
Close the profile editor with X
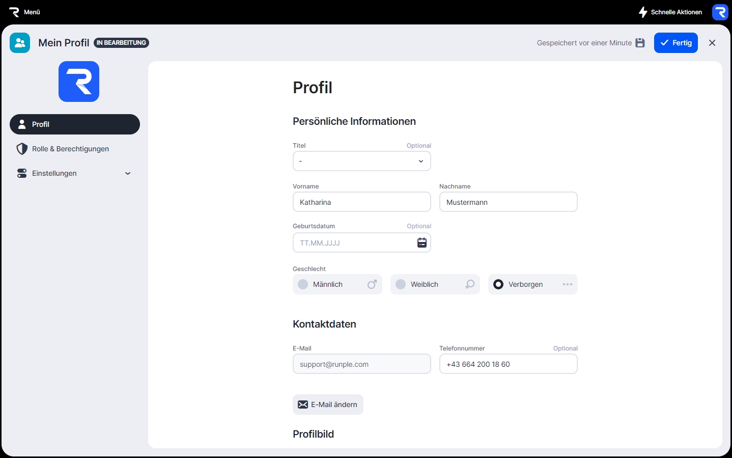pos(712,43)
